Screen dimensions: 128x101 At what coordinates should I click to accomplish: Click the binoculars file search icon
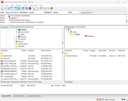coord(52,9)
